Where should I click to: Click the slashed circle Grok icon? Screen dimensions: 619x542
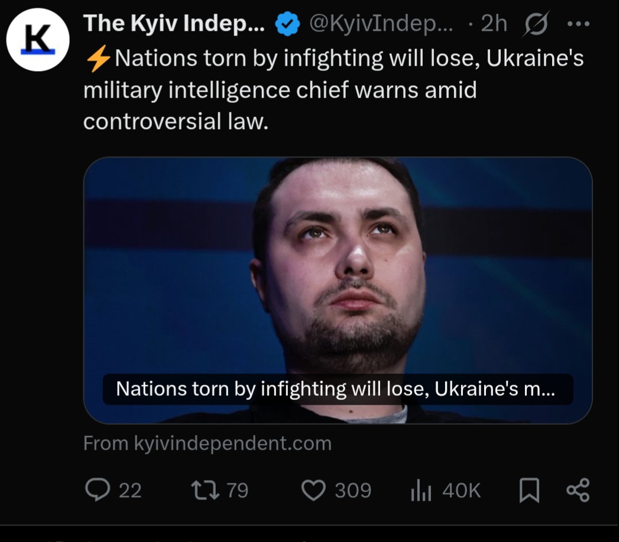[536, 24]
